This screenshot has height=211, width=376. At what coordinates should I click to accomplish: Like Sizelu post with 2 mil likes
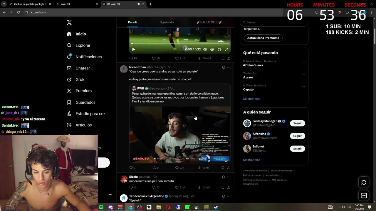tap(180, 188)
